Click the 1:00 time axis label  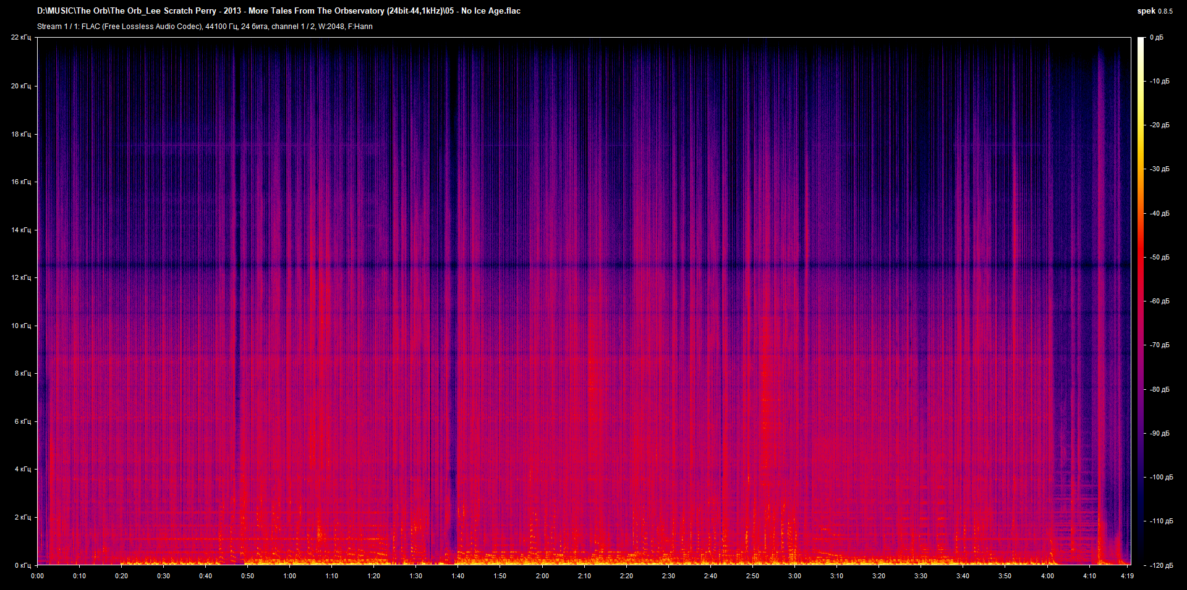pos(289,576)
